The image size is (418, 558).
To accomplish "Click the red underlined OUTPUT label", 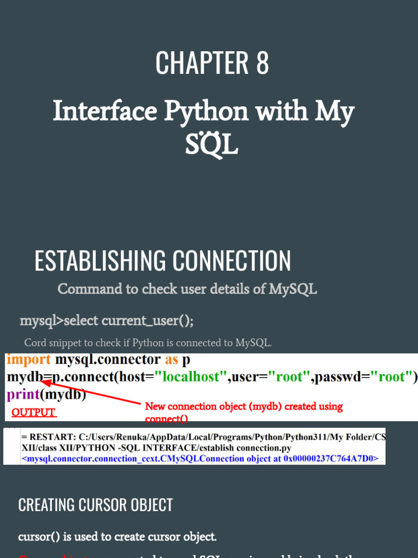I will pyautogui.click(x=34, y=412).
